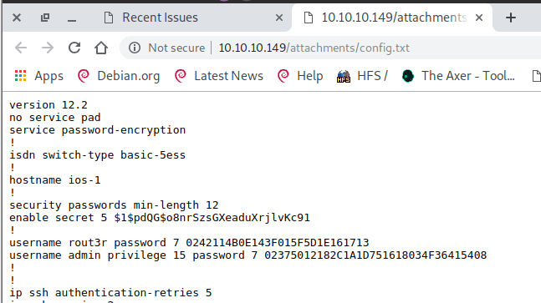
Task: Open the Debian.org bookmark
Action: pos(119,76)
